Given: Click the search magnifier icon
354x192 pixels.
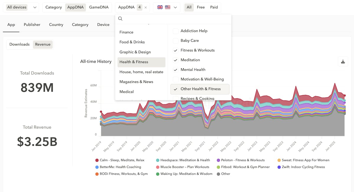Looking at the screenshot, I should click(x=120, y=19).
